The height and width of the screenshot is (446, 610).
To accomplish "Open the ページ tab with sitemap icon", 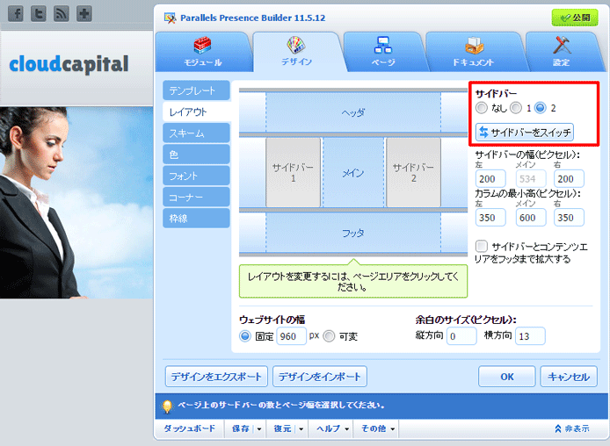I will tap(382, 52).
